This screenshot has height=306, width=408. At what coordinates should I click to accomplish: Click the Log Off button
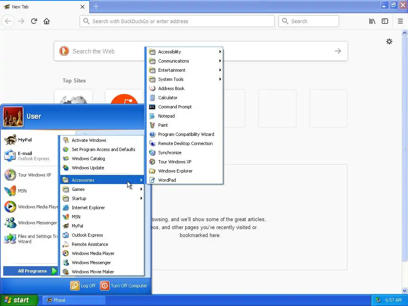(x=83, y=286)
